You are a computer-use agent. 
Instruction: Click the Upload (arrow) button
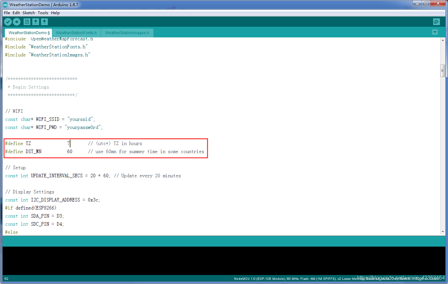tap(17, 22)
